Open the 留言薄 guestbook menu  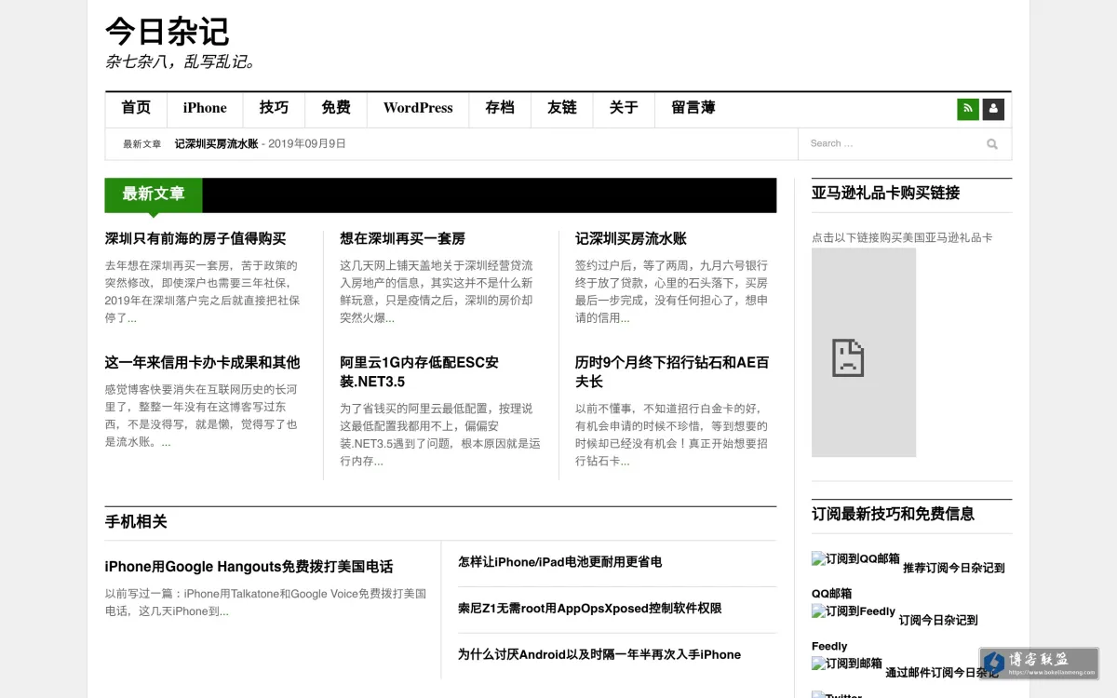(x=693, y=108)
